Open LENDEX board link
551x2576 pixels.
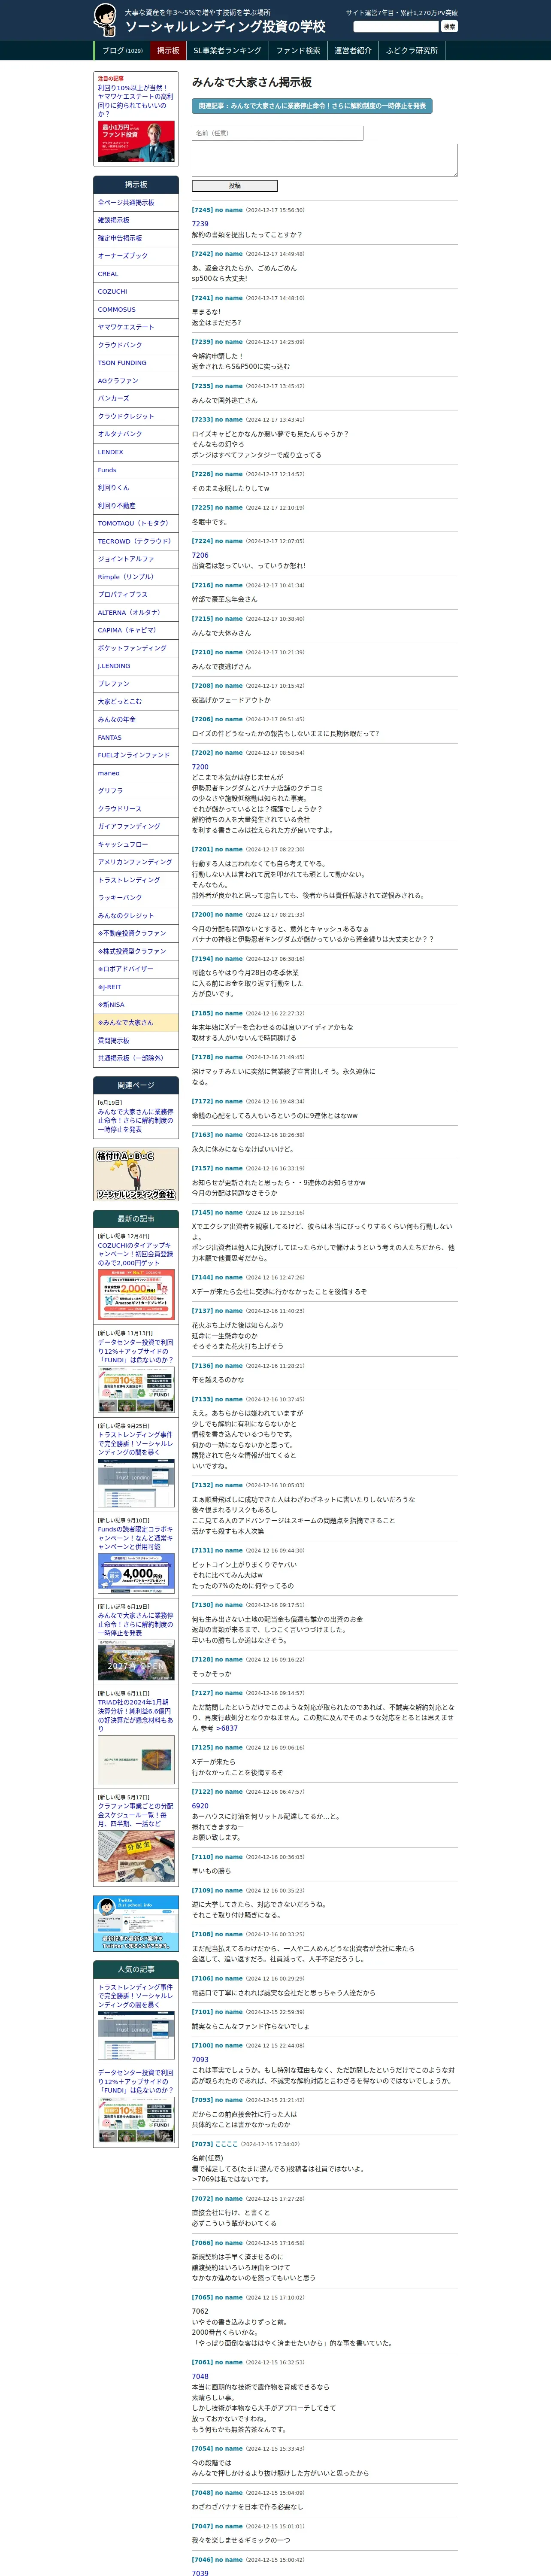[x=136, y=452]
